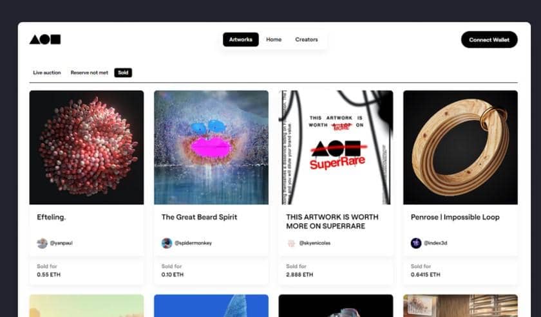Screen dimensions: 541x317
Task: Open @yanpaul's profile avatar
Action: pos(42,243)
